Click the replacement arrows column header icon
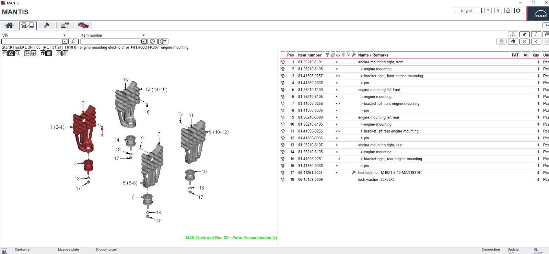Screen dimensions: 549x254 coord(338,55)
